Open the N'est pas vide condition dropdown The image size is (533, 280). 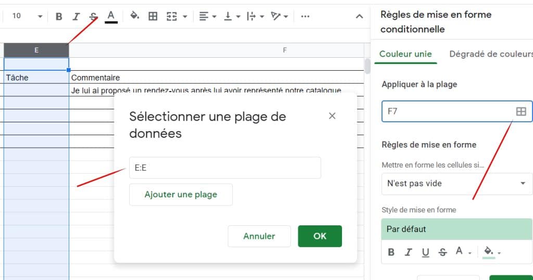pos(457,184)
